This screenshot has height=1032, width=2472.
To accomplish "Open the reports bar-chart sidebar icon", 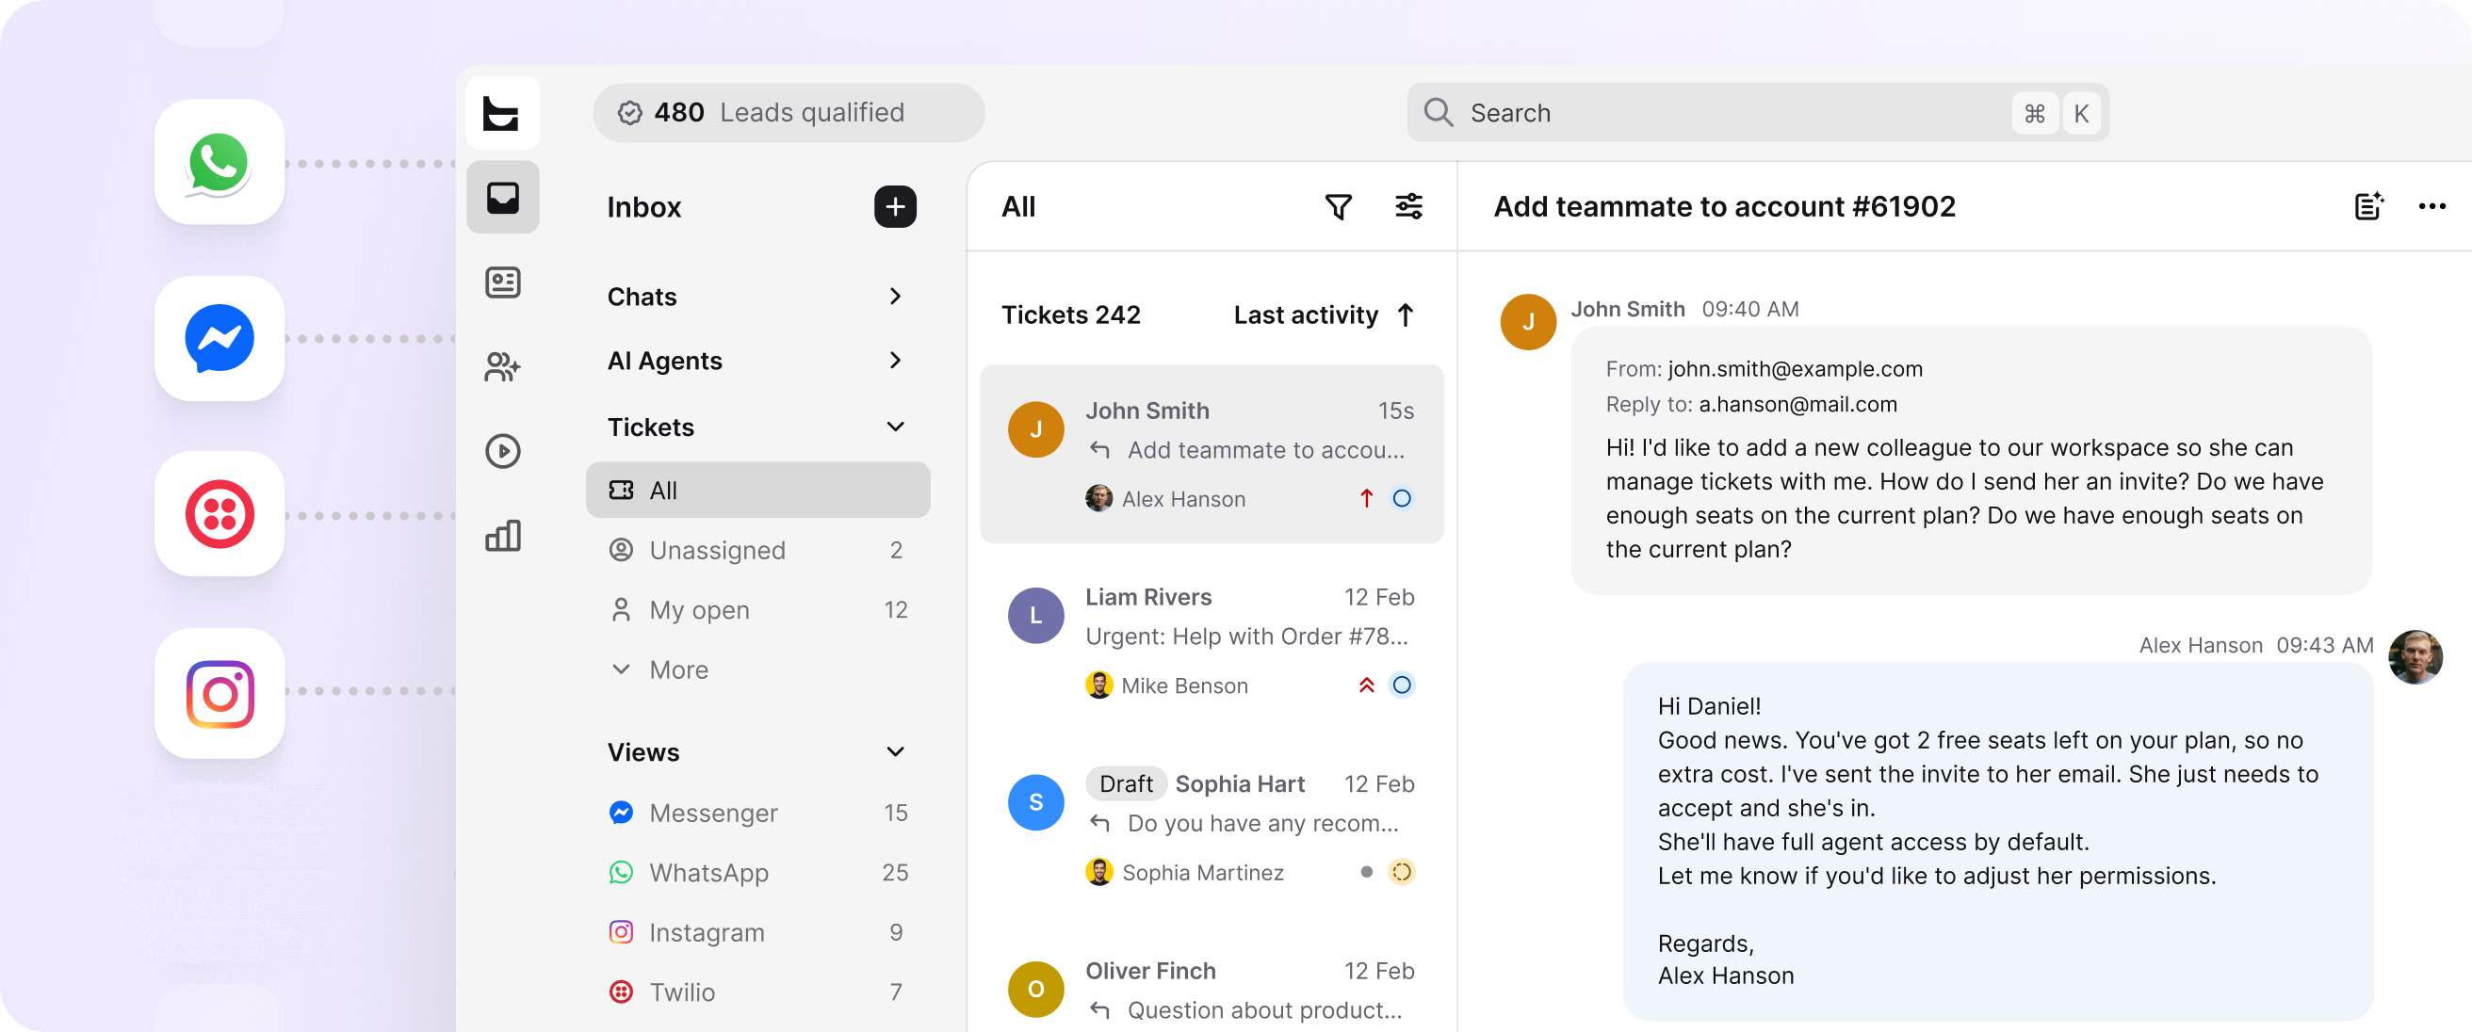I will 502,535.
